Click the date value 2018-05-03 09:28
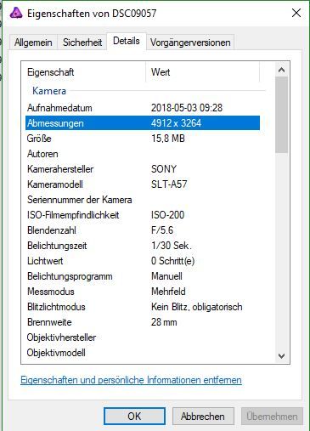The height and width of the screenshot is (431, 310). pyautogui.click(x=187, y=108)
